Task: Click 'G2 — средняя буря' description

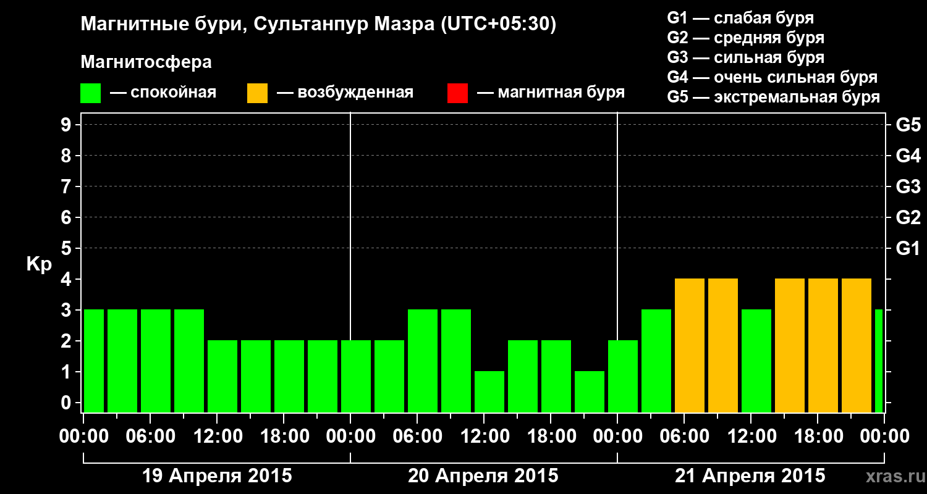Action: [746, 38]
